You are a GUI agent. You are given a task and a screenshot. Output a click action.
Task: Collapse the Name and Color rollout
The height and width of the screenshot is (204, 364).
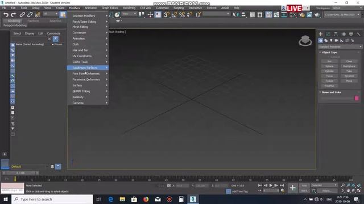(332, 92)
